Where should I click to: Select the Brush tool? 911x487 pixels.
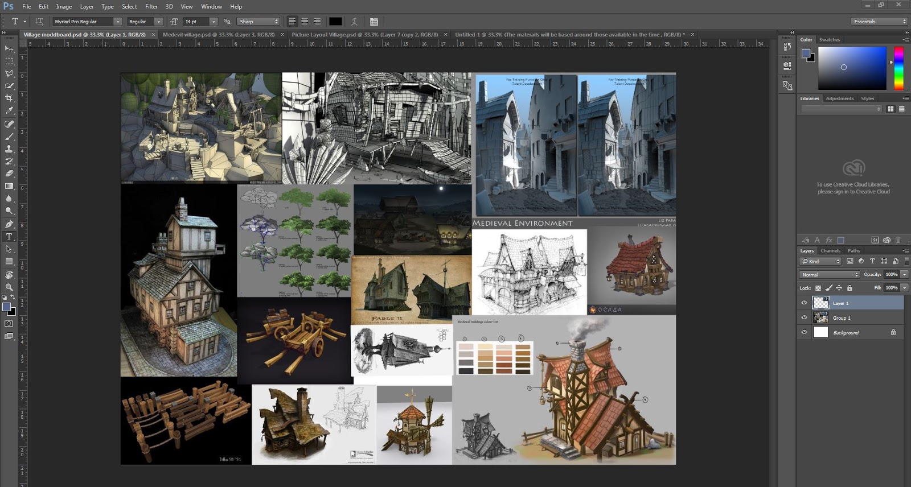click(9, 137)
